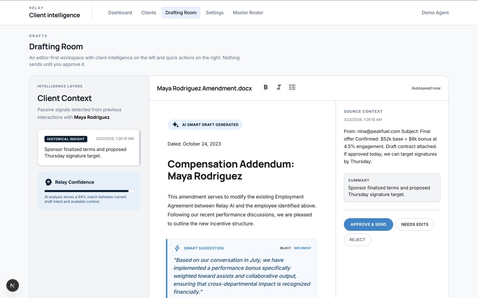Switch to the Master Roster tab
Viewport: 478px width, 298px height.
point(248,13)
